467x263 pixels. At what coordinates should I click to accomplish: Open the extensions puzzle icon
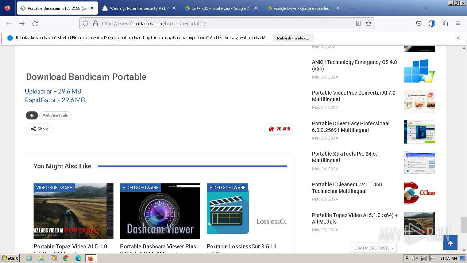[x=445, y=23]
